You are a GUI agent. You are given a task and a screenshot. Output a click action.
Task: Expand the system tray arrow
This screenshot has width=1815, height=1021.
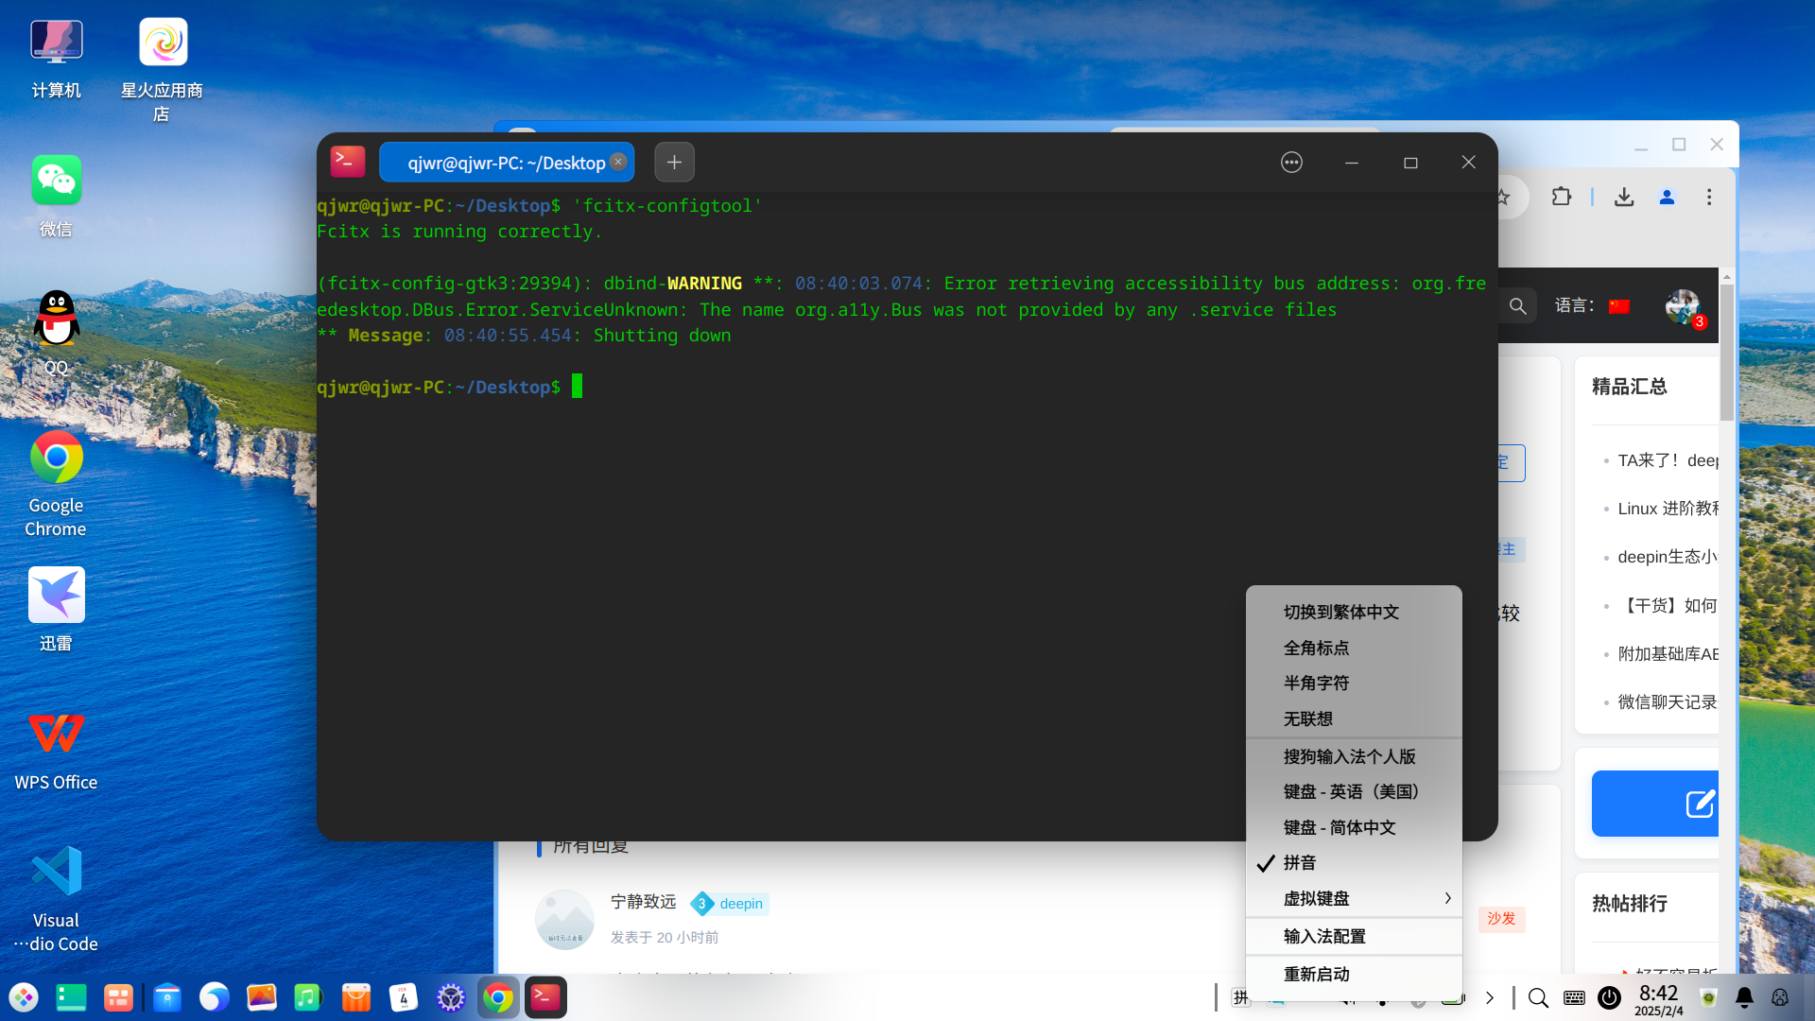click(x=1490, y=997)
